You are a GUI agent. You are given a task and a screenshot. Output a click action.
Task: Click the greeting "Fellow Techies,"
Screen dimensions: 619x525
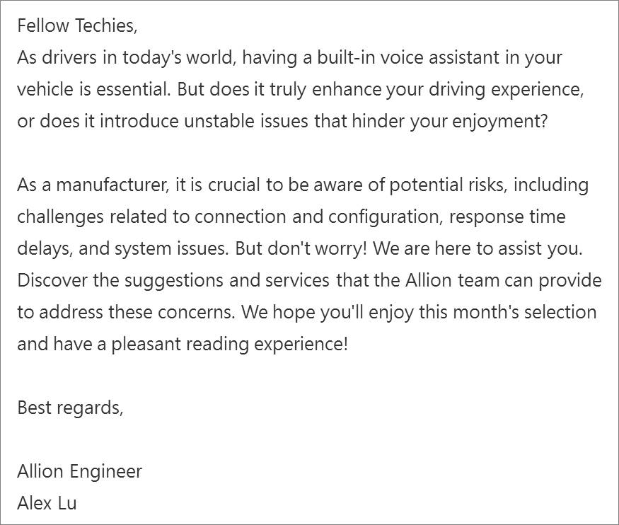coord(77,26)
